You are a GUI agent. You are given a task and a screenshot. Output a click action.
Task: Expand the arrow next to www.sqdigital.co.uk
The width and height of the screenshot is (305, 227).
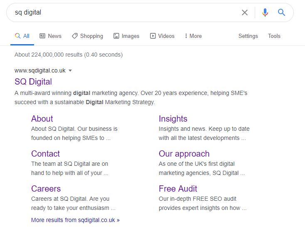tap(70, 70)
